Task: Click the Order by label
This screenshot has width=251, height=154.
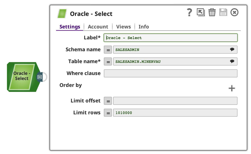Action: coord(71,85)
